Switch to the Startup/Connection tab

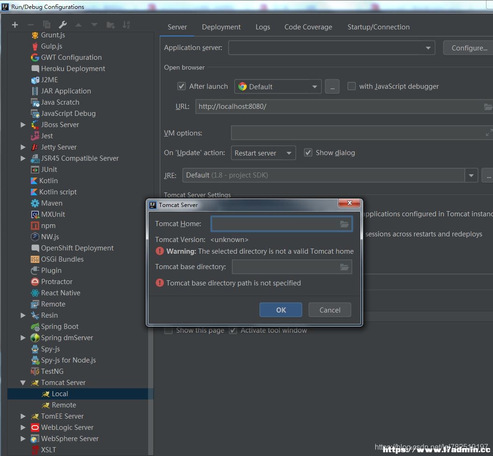click(378, 27)
